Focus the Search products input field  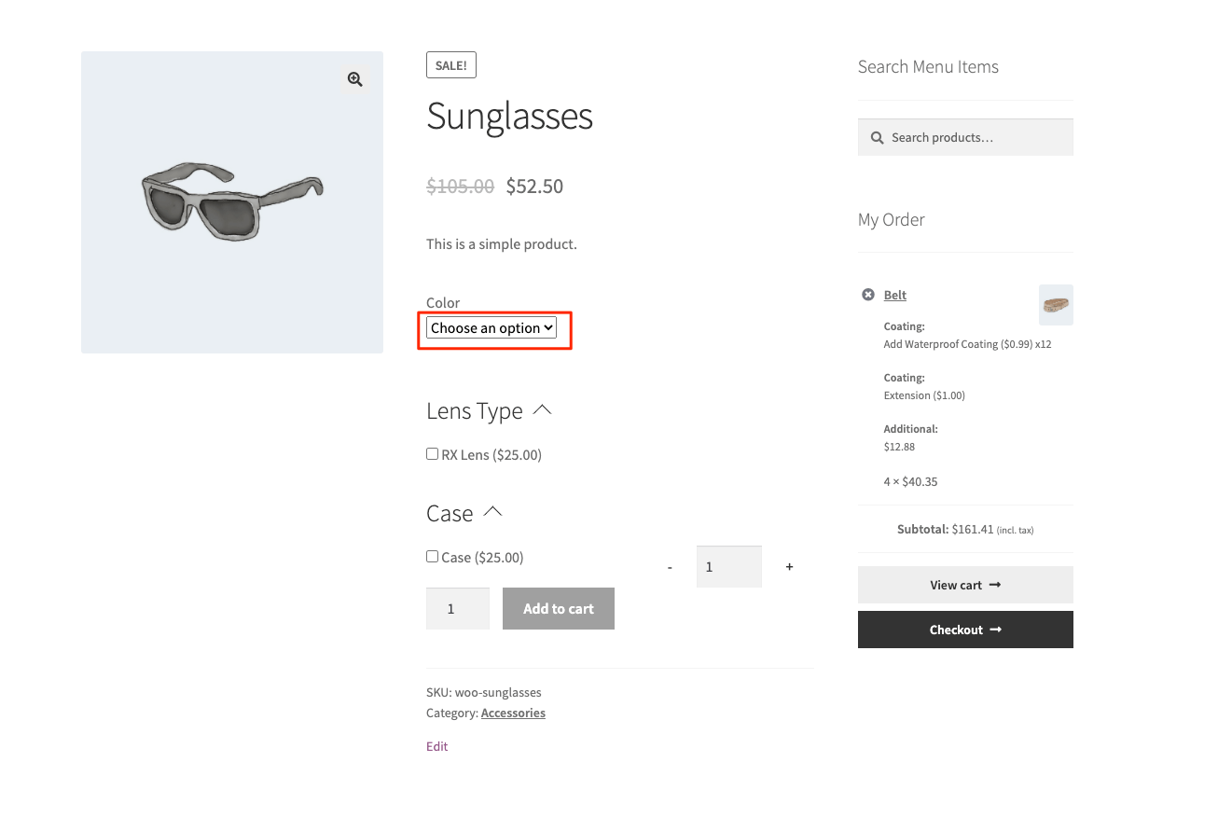[965, 137]
